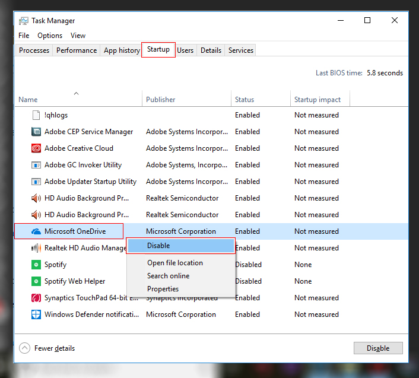This screenshot has width=419, height=378.
Task: Click the Spotify green icon
Action: (36, 265)
